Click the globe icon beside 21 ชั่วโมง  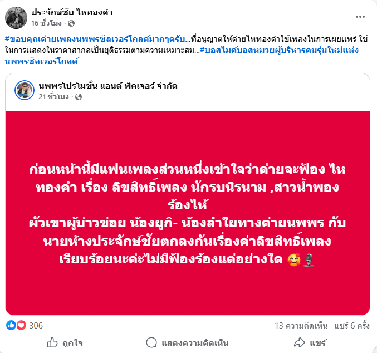tap(79, 97)
